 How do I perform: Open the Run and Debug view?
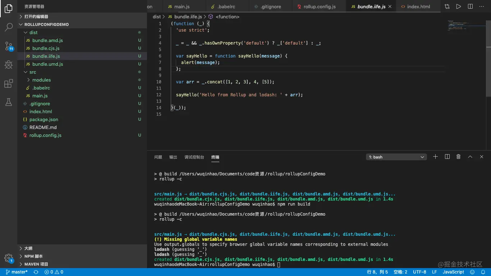(x=9, y=65)
